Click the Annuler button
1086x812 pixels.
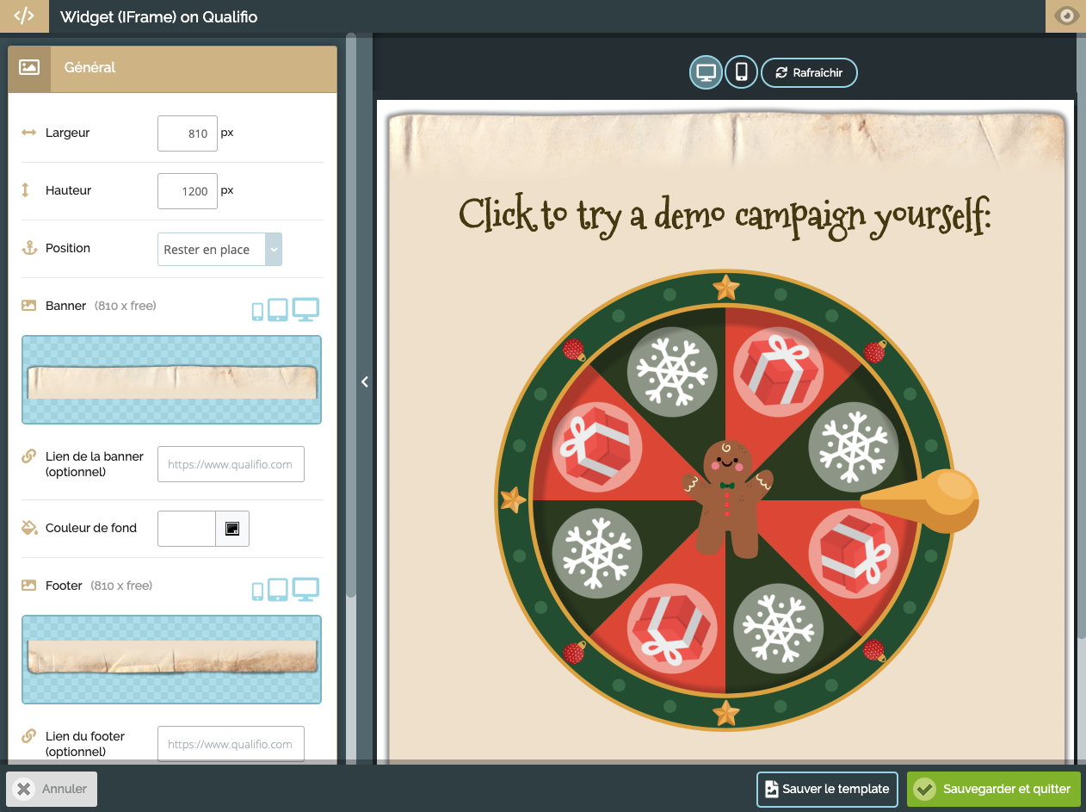coord(52,789)
